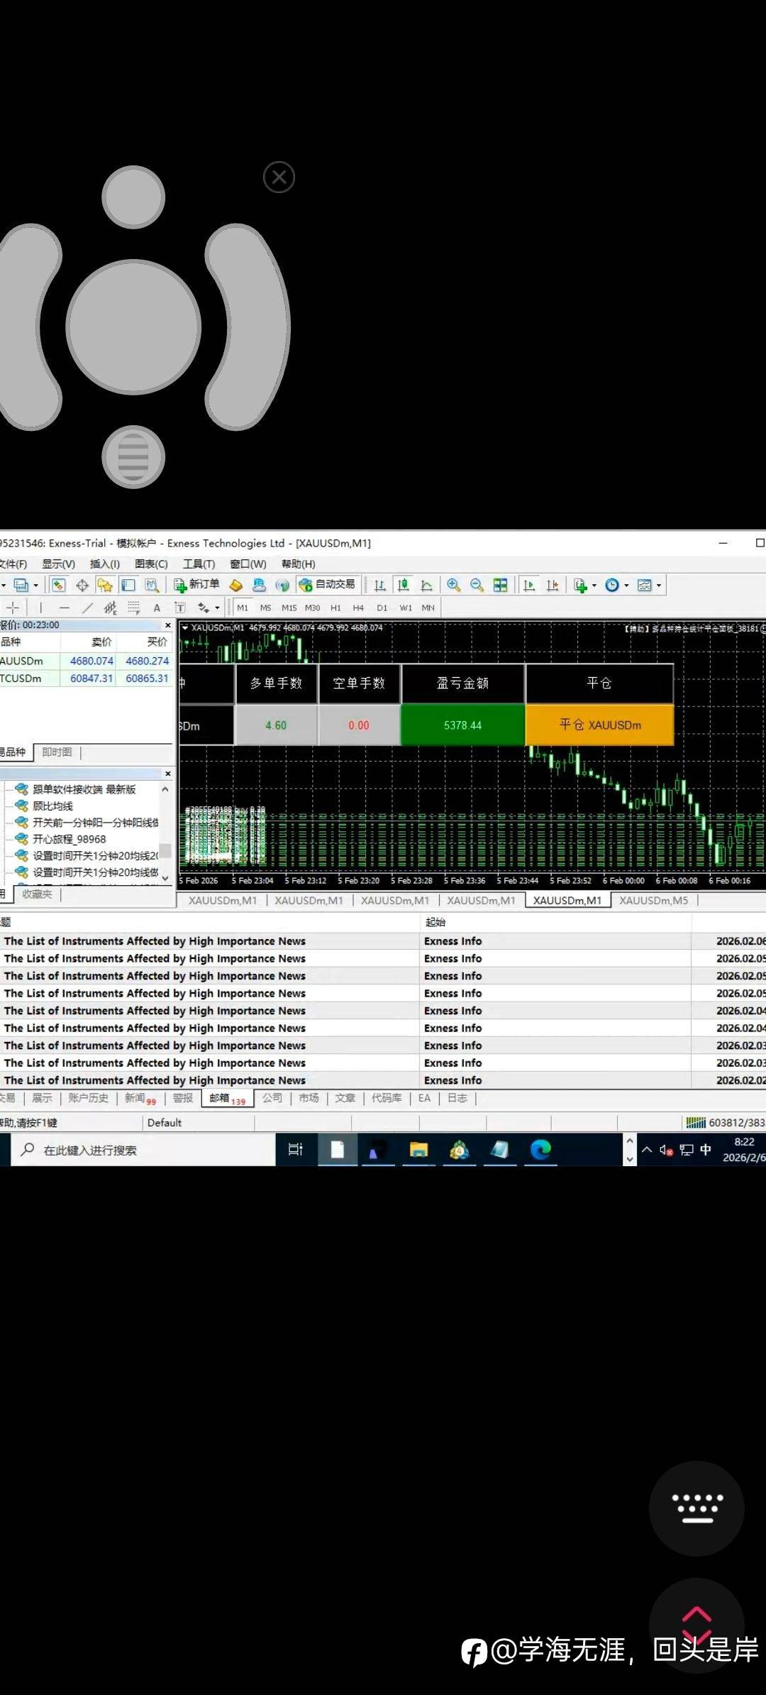Click the navigator panel vertical scrollbar thumb
The image size is (766, 1695).
pos(165,850)
